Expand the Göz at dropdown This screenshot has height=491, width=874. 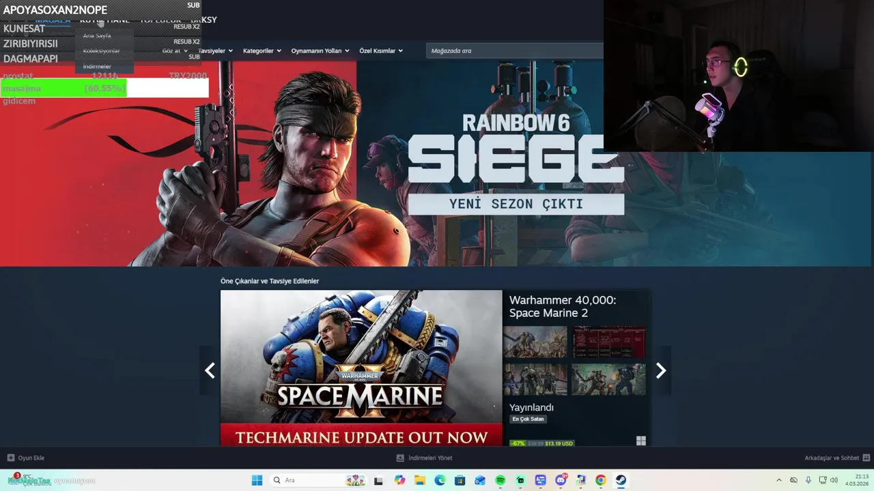pyautogui.click(x=175, y=50)
